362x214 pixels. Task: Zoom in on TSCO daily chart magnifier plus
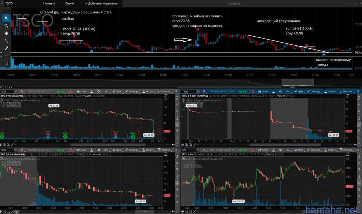[x=5, y=145]
